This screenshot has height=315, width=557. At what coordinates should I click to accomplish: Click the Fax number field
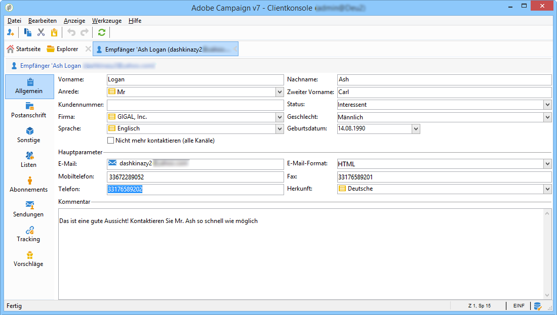pyautogui.click(x=444, y=177)
